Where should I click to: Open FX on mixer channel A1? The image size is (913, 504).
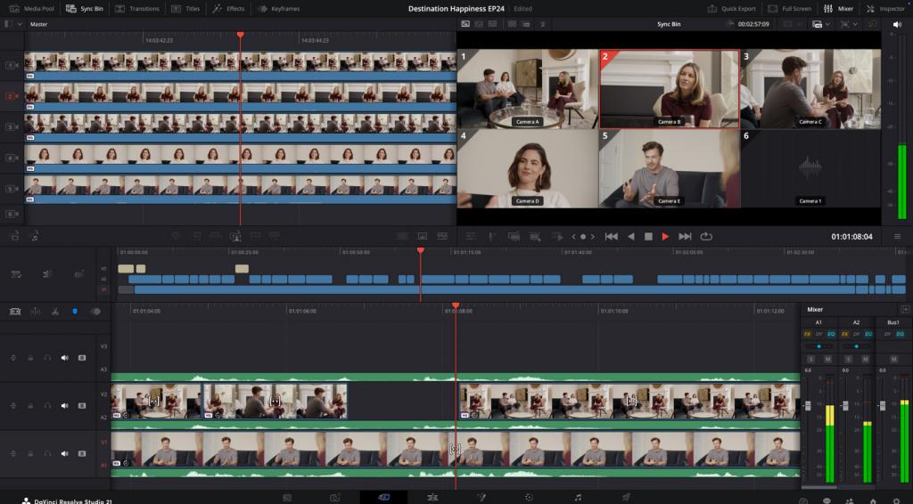coord(807,334)
